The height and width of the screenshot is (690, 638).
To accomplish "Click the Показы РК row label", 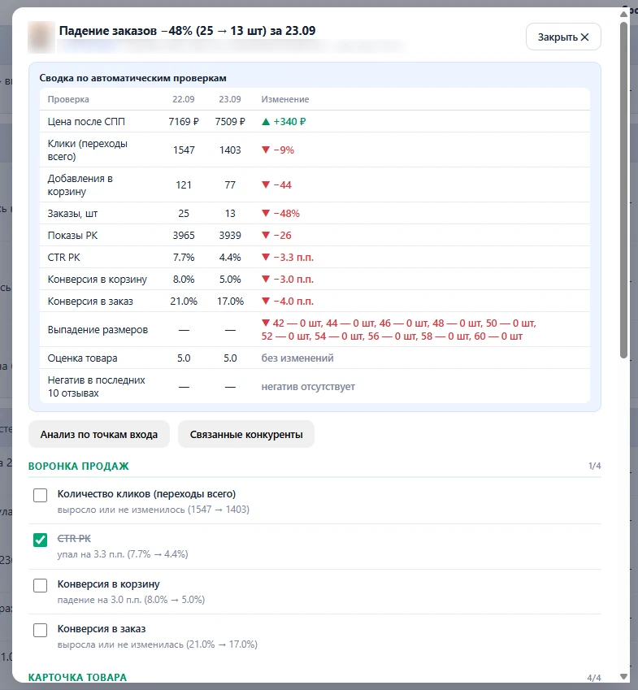I will point(72,236).
